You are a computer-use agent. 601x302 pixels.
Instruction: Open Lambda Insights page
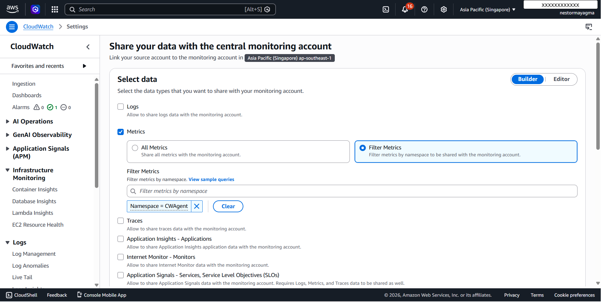33,213
